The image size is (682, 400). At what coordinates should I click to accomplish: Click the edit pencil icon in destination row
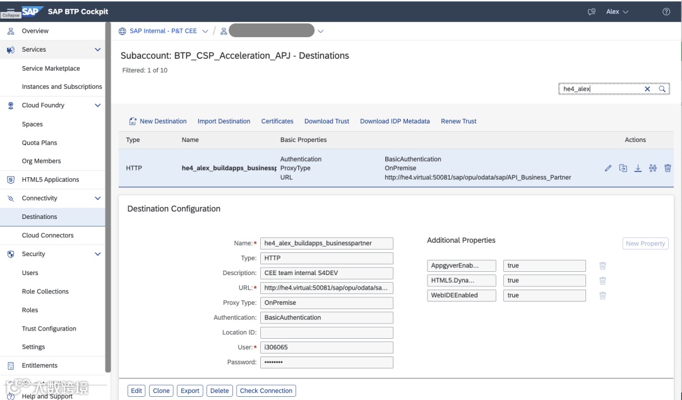tap(608, 168)
